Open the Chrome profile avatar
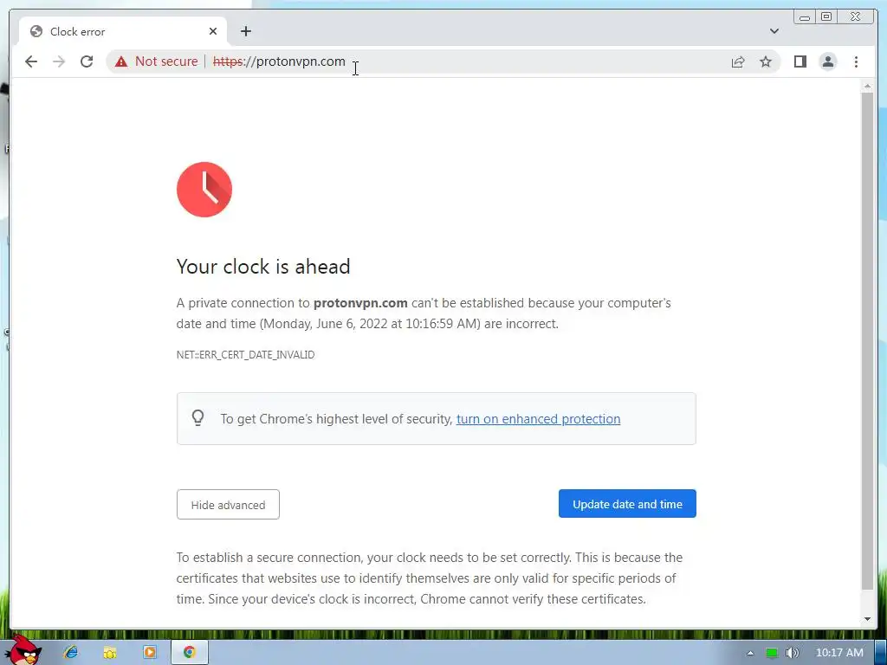Screen dimensions: 887x665 pos(827,61)
